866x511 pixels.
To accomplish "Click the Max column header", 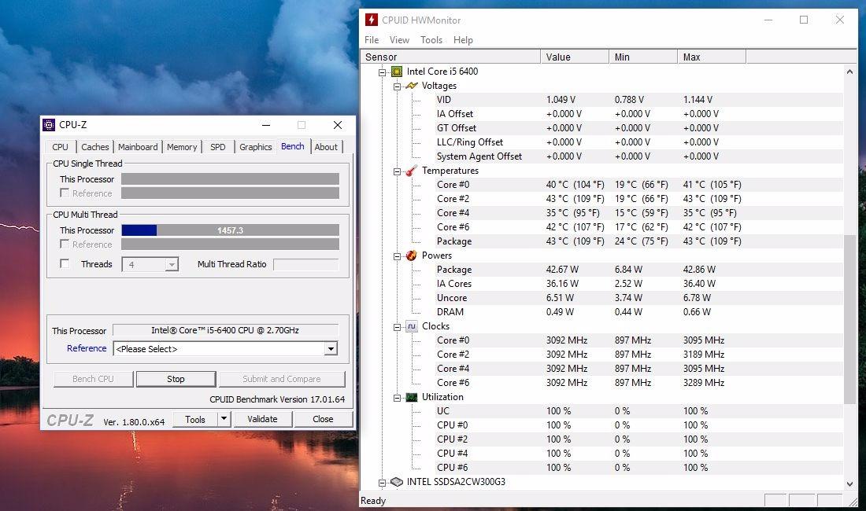I will (x=712, y=57).
